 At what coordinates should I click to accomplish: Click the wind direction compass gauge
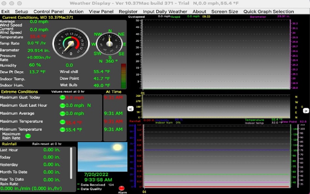(109, 44)
